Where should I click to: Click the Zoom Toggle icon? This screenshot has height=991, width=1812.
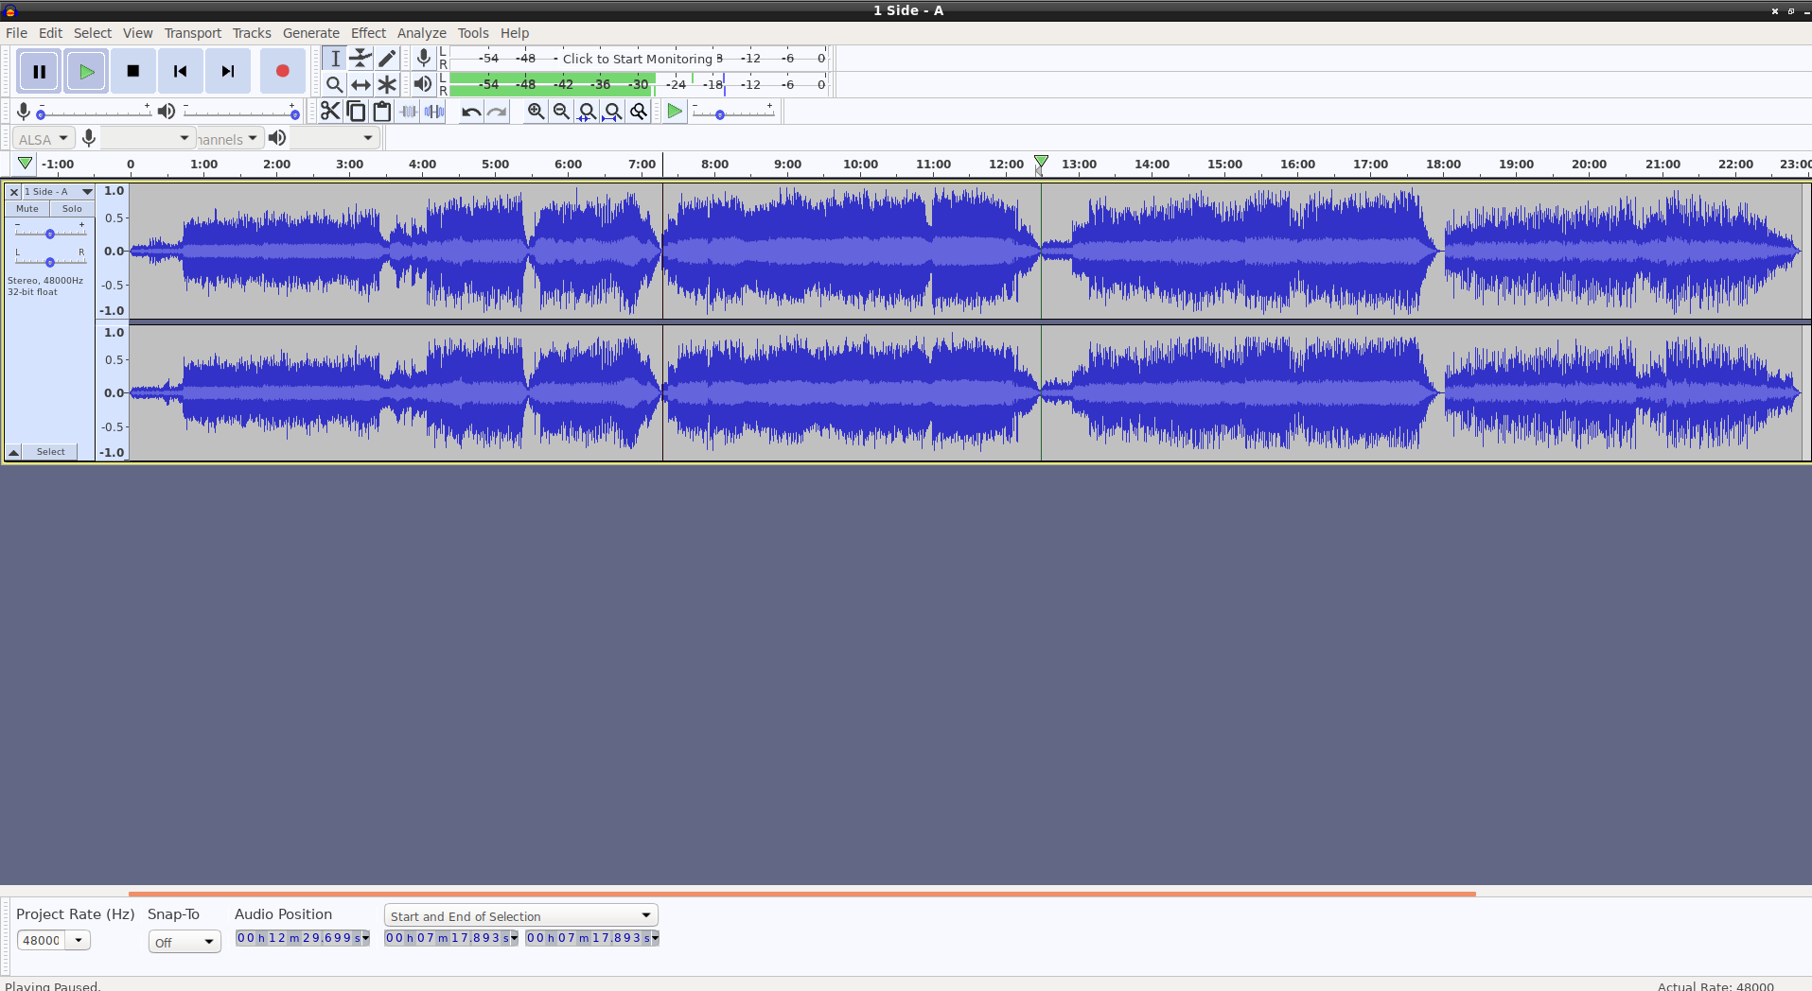click(x=639, y=112)
